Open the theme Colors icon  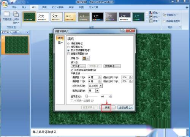click(151, 13)
